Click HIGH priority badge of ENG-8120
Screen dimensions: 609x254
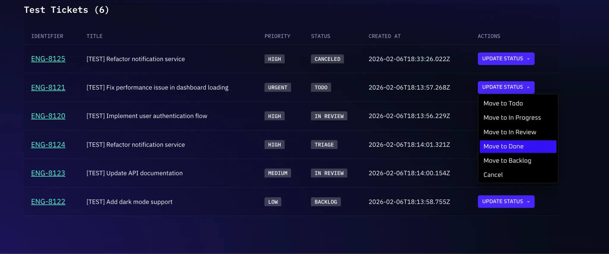(274, 116)
